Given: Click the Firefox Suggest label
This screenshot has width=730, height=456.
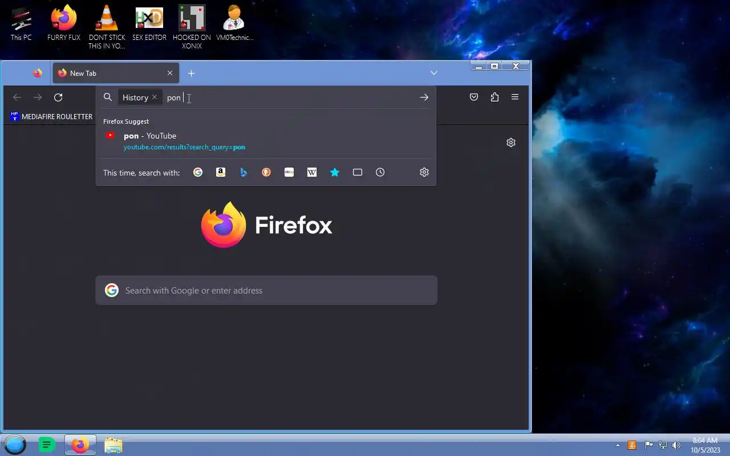Looking at the screenshot, I should pos(126,121).
